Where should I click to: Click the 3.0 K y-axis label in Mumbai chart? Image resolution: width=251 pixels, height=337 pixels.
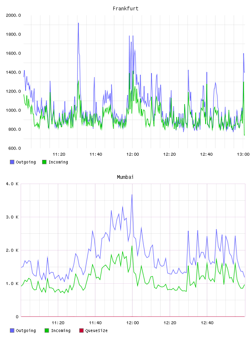click(x=12, y=217)
